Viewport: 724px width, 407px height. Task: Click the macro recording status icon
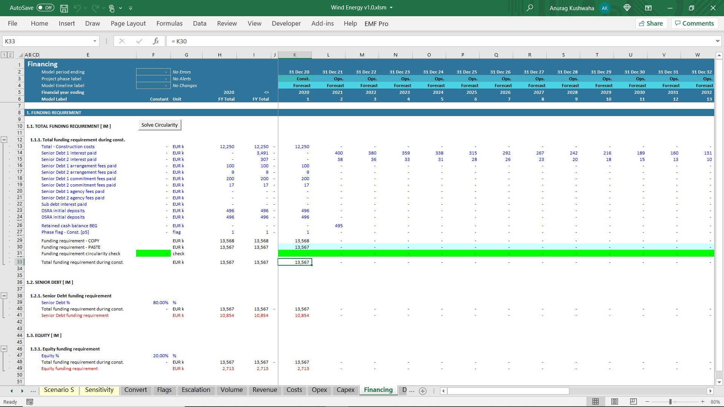coord(30,402)
